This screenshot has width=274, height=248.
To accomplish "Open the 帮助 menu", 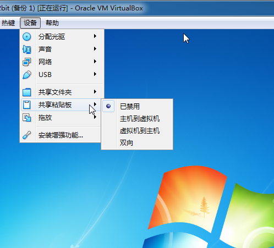I will pyautogui.click(x=52, y=23).
